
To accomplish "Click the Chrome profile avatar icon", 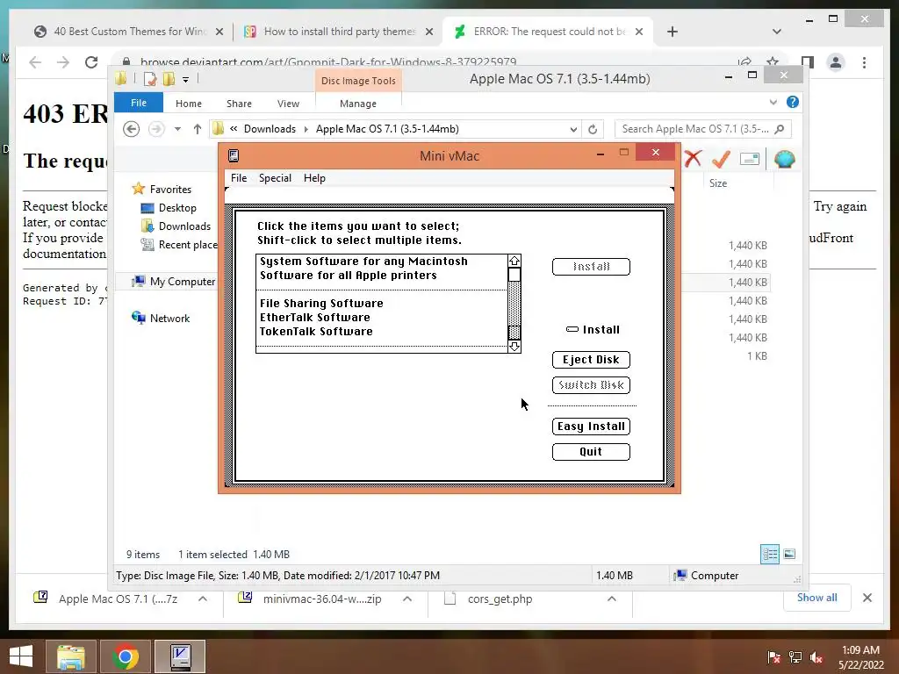I will coord(836,62).
